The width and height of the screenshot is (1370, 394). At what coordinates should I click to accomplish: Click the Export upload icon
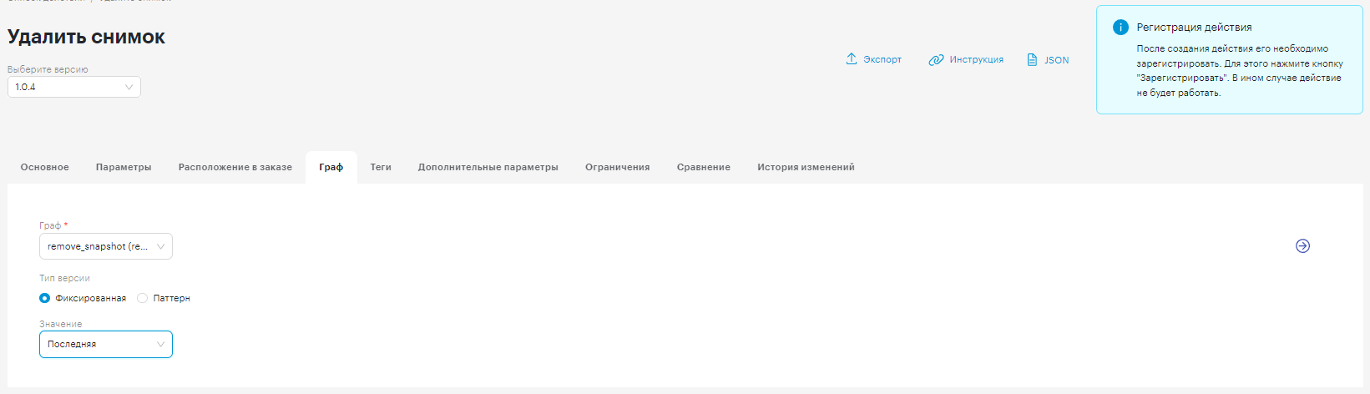click(x=852, y=59)
